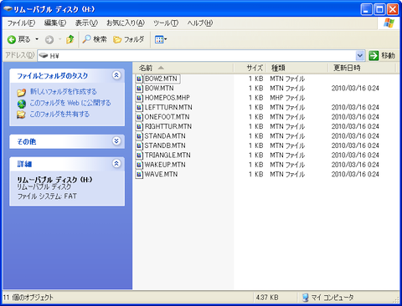Screen dimensions: 402x306
Task: Sort by the Date Modified (更新日時) column header
Action: [362, 68]
